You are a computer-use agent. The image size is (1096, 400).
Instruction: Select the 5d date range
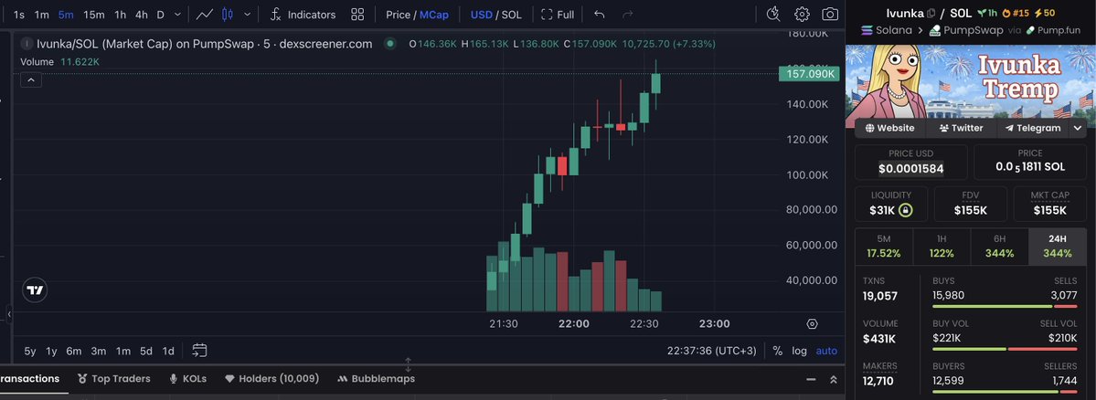[x=146, y=351]
